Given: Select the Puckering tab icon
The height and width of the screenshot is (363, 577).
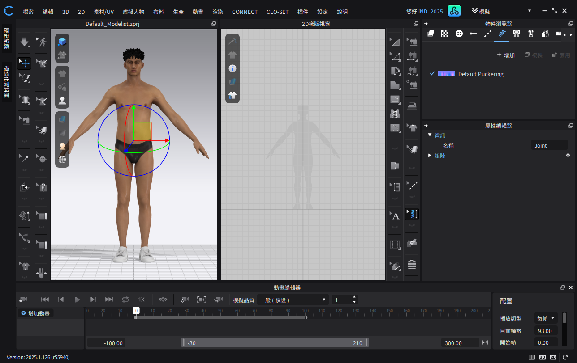Looking at the screenshot, I should point(502,34).
